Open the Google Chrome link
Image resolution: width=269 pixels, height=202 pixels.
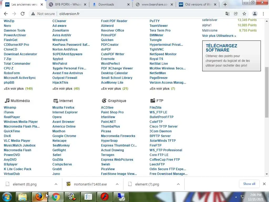(x=64, y=136)
